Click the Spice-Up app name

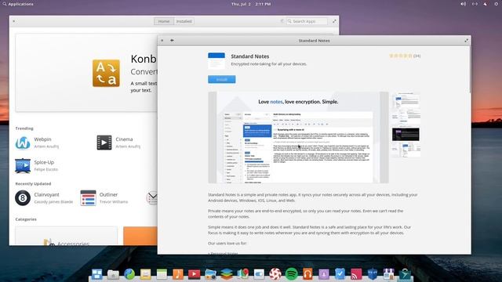point(44,162)
